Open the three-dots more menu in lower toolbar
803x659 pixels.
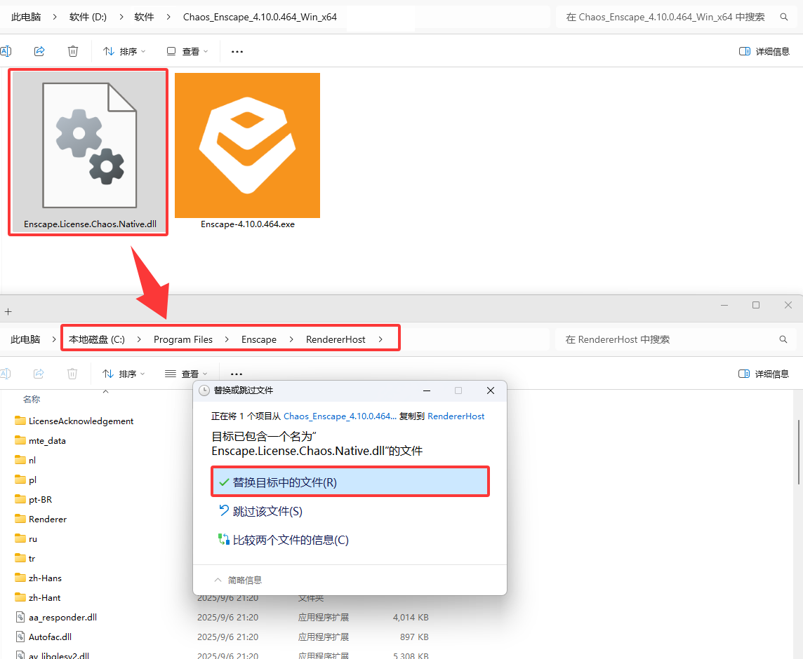(x=237, y=374)
